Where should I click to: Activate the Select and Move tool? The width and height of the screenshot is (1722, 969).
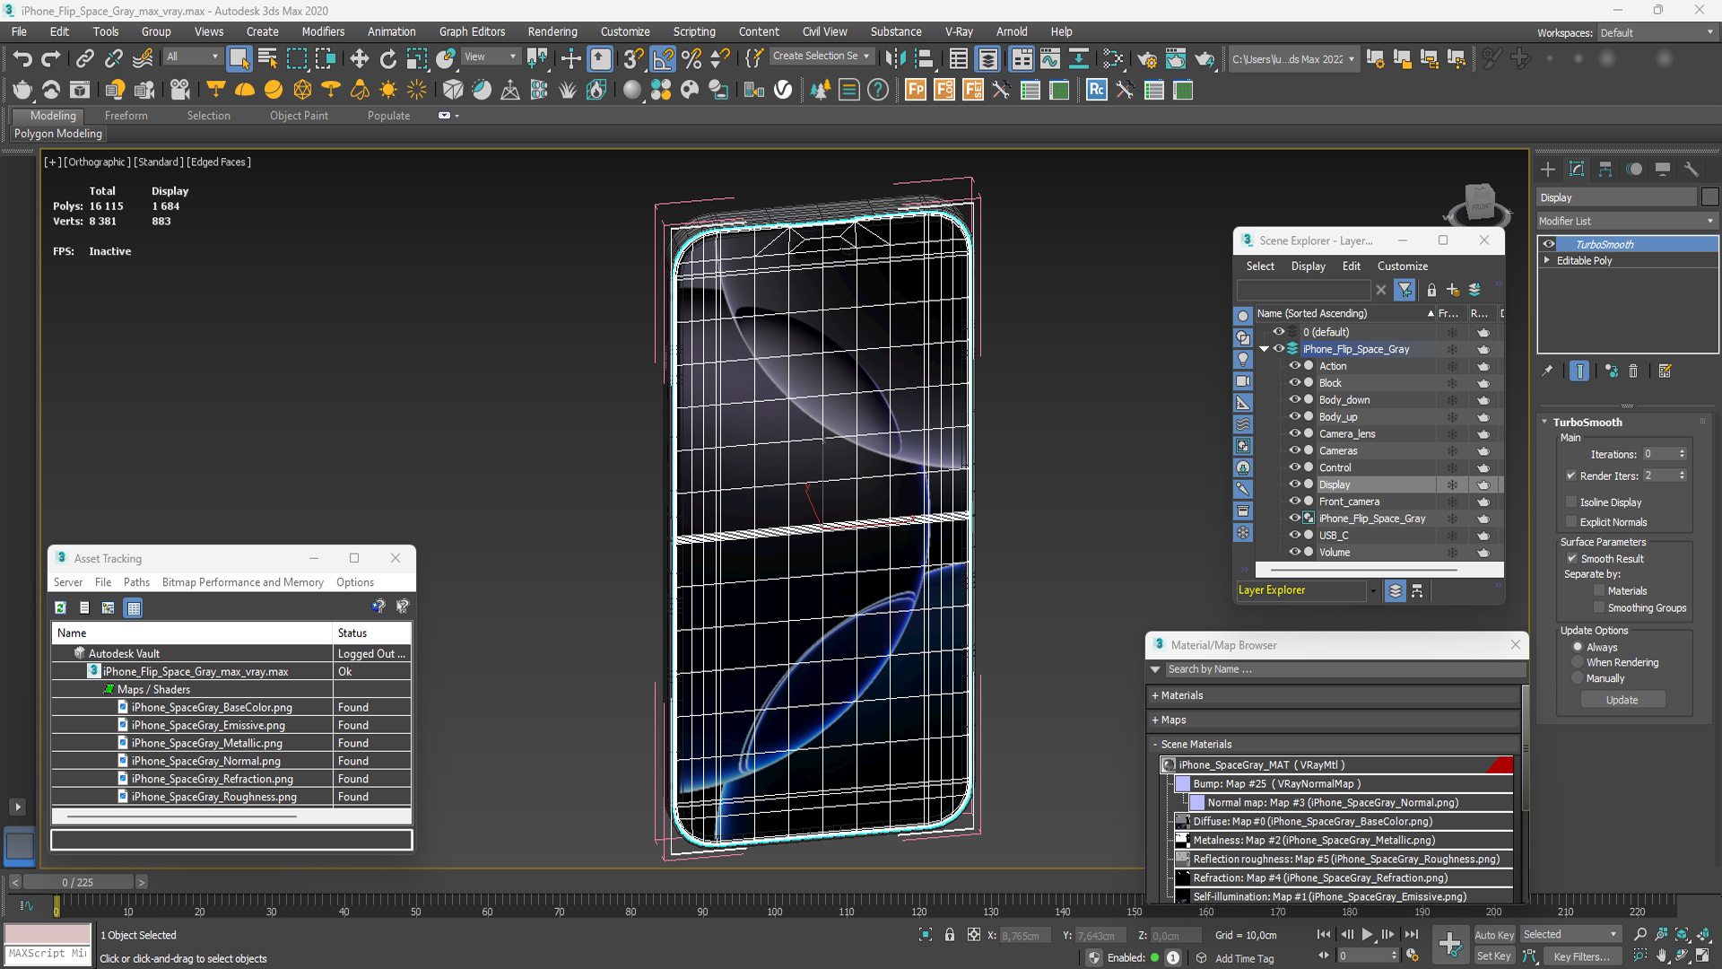point(359,59)
